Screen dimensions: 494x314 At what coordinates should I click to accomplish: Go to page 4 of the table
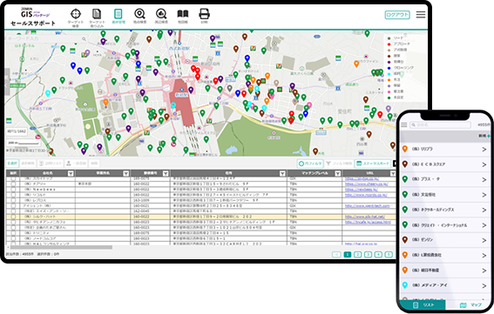[x=378, y=255]
